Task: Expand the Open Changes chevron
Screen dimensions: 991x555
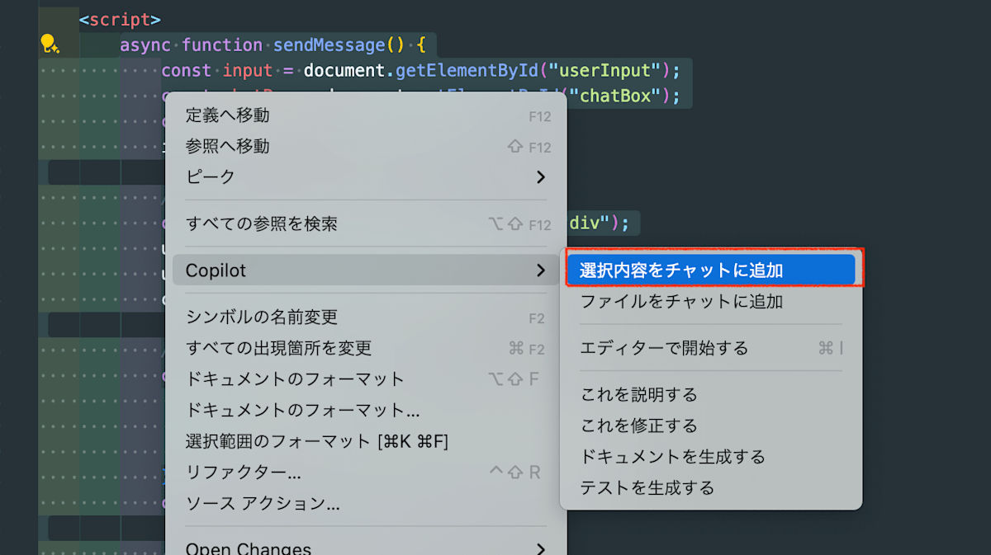Action: click(541, 549)
